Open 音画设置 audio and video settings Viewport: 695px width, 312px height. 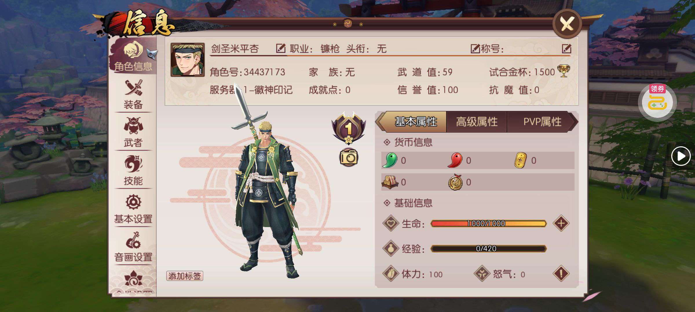pos(133,247)
